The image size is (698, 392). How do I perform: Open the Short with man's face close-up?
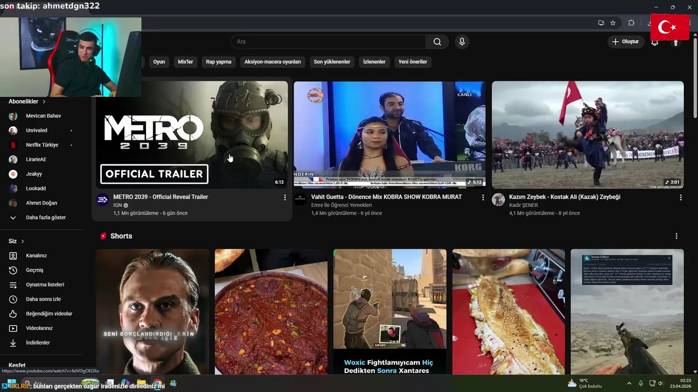(153, 312)
